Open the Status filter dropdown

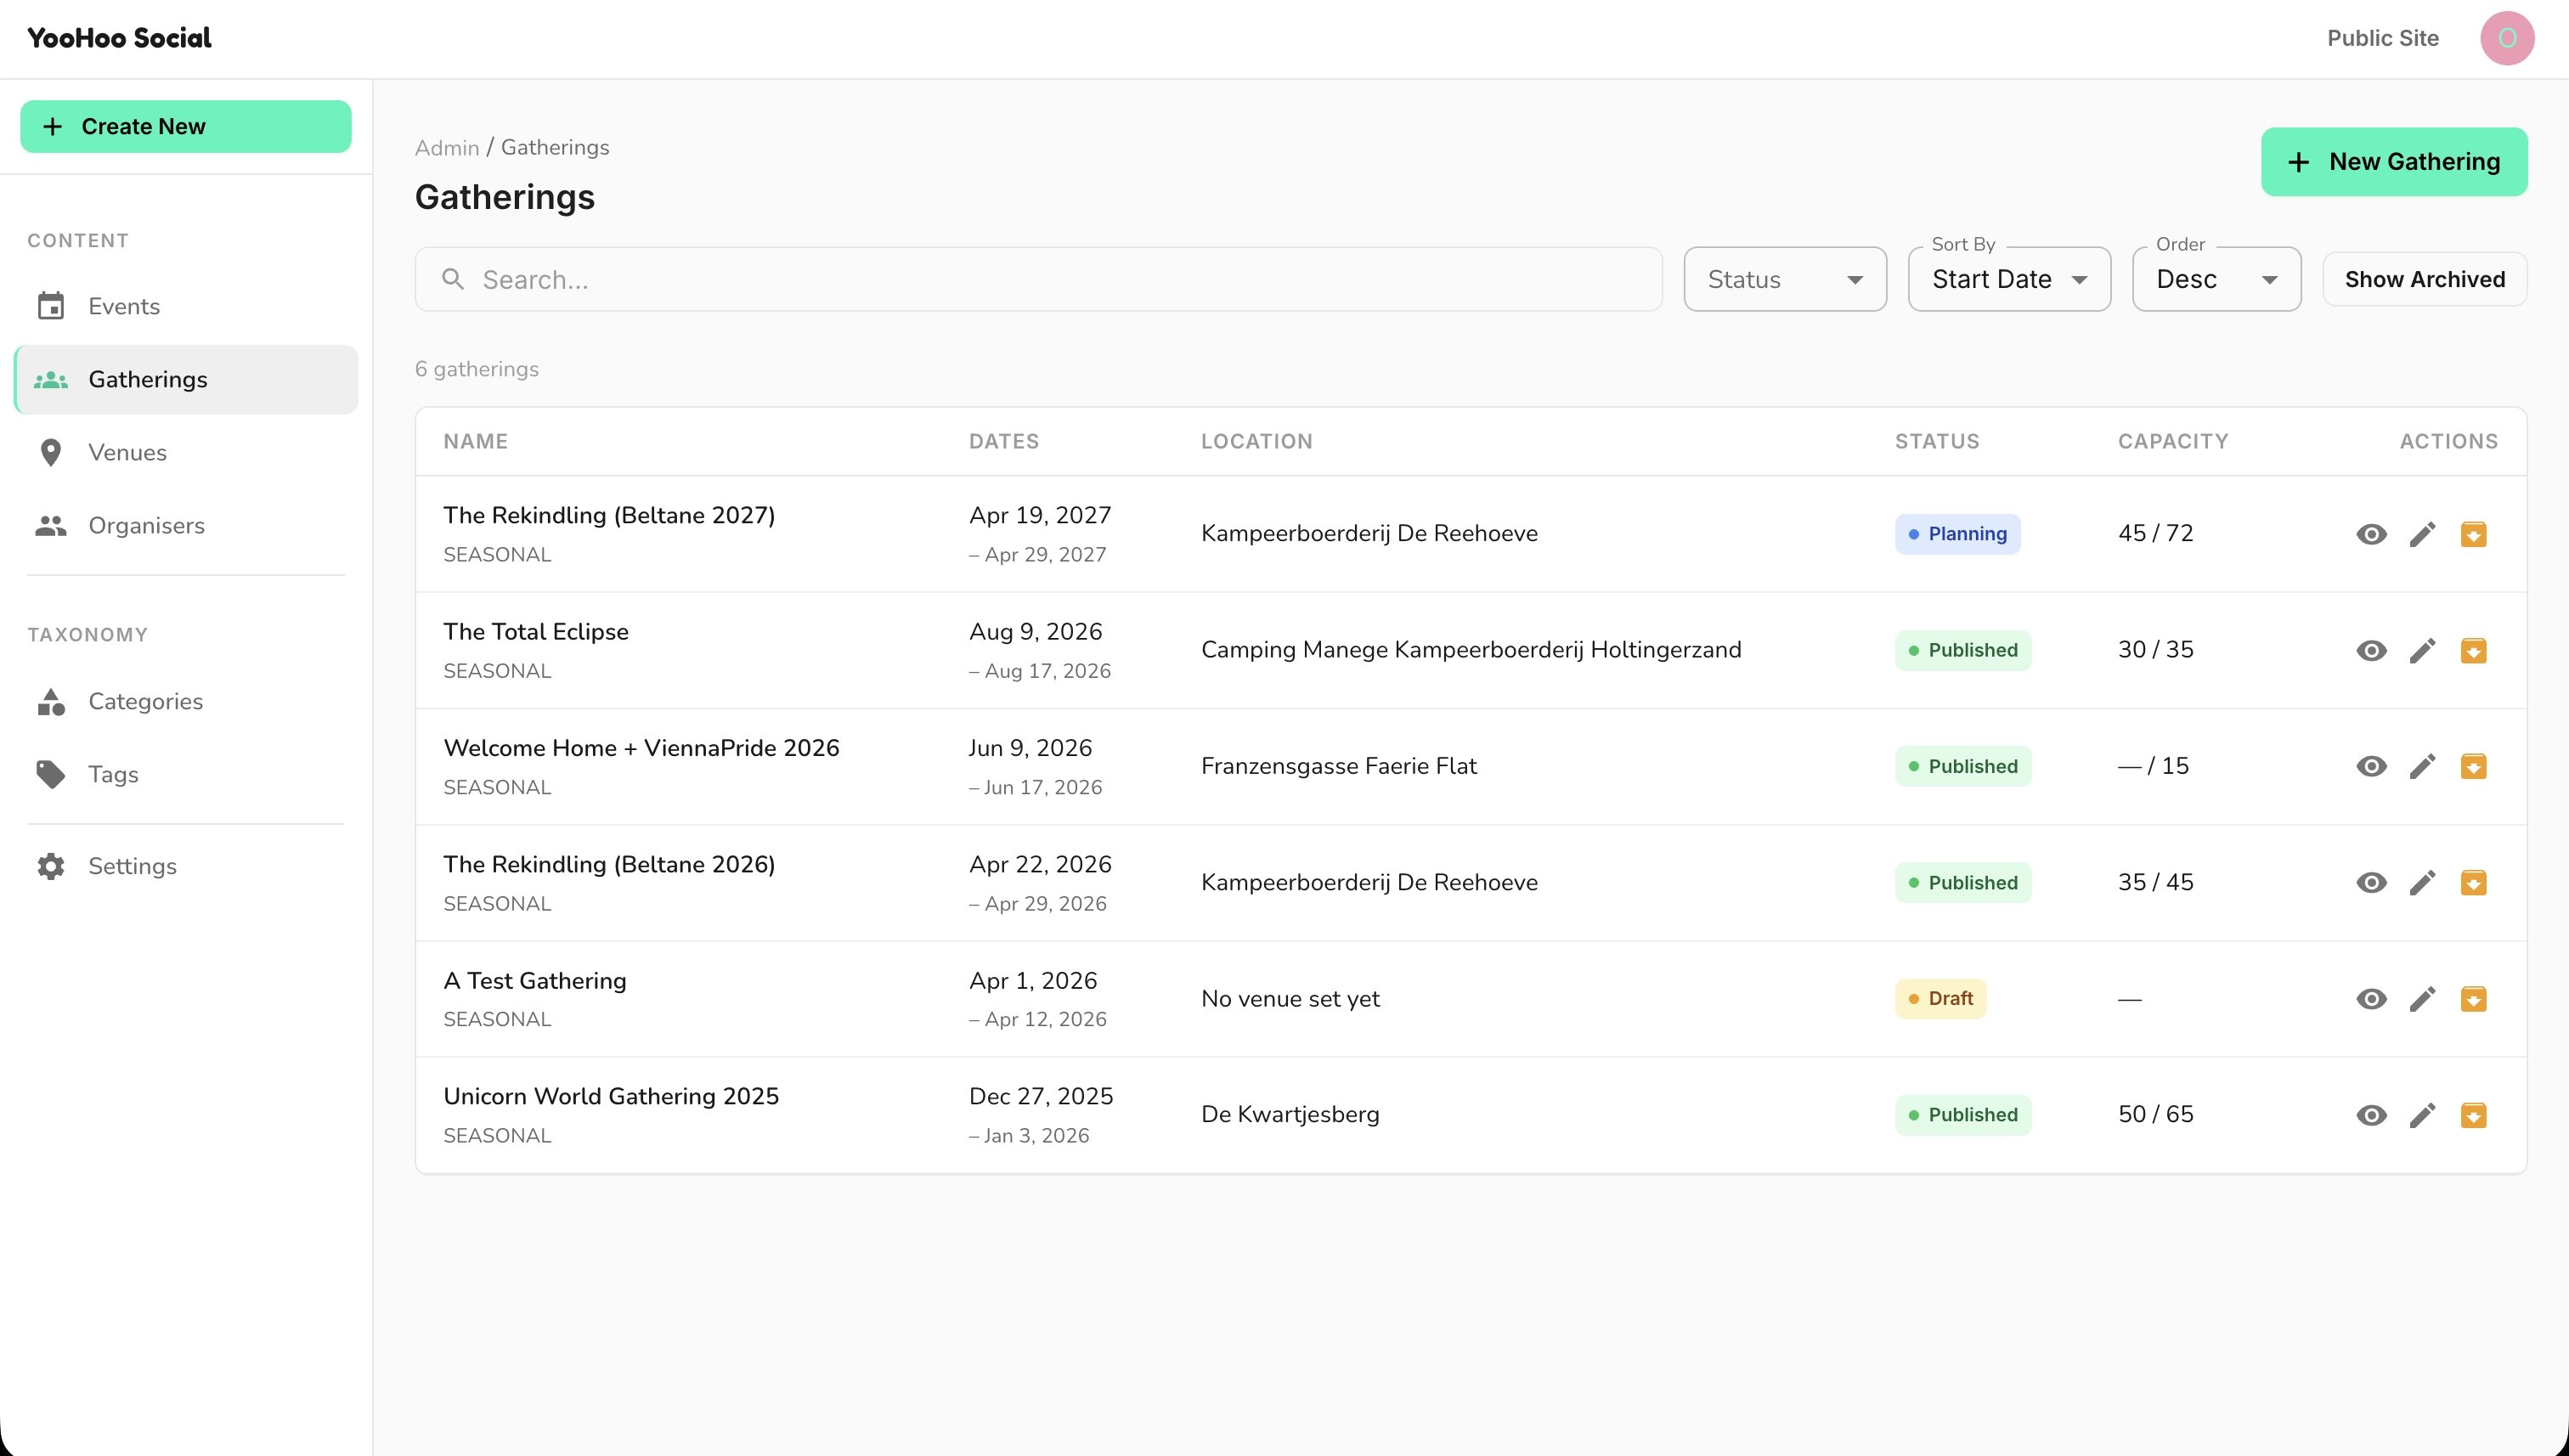1784,279
